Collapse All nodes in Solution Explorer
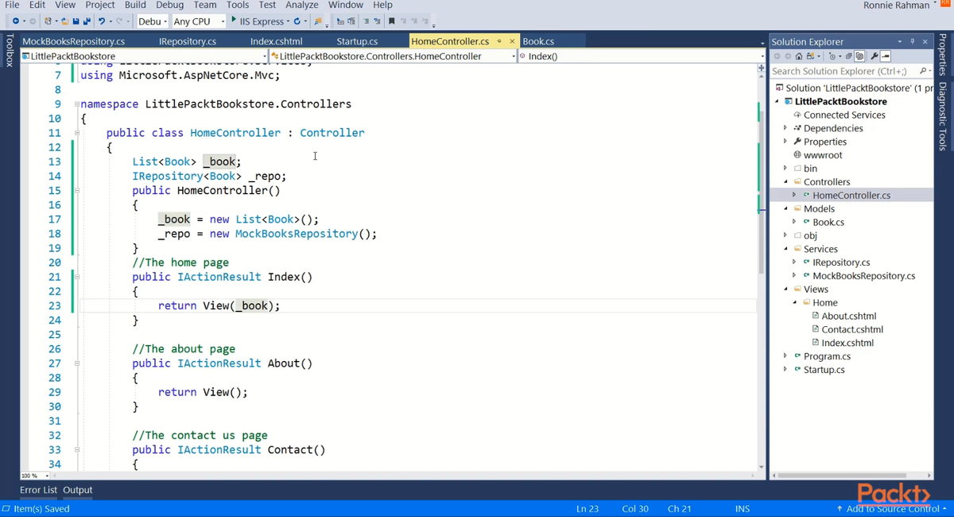This screenshot has width=954, height=517. point(848,56)
